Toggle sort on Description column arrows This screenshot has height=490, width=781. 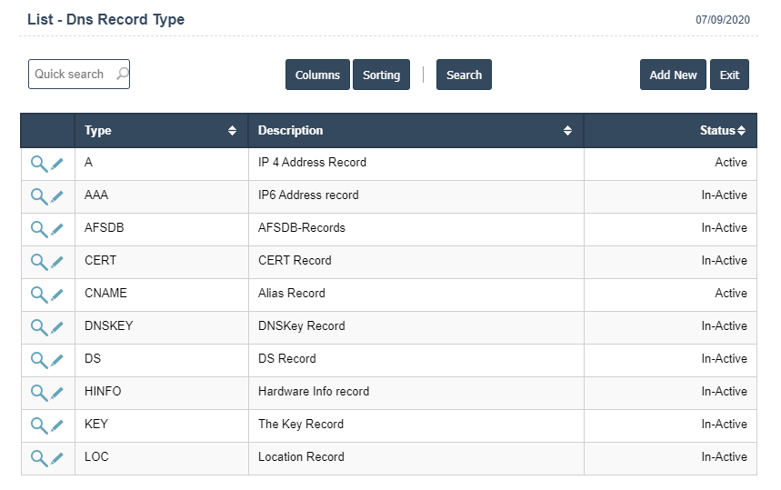568,131
